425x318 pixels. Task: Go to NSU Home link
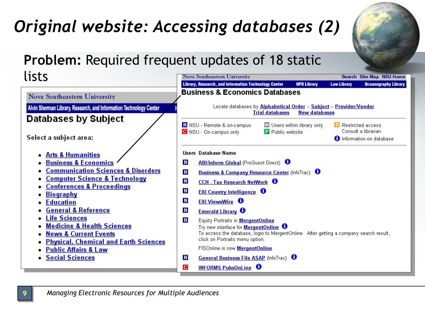point(393,77)
